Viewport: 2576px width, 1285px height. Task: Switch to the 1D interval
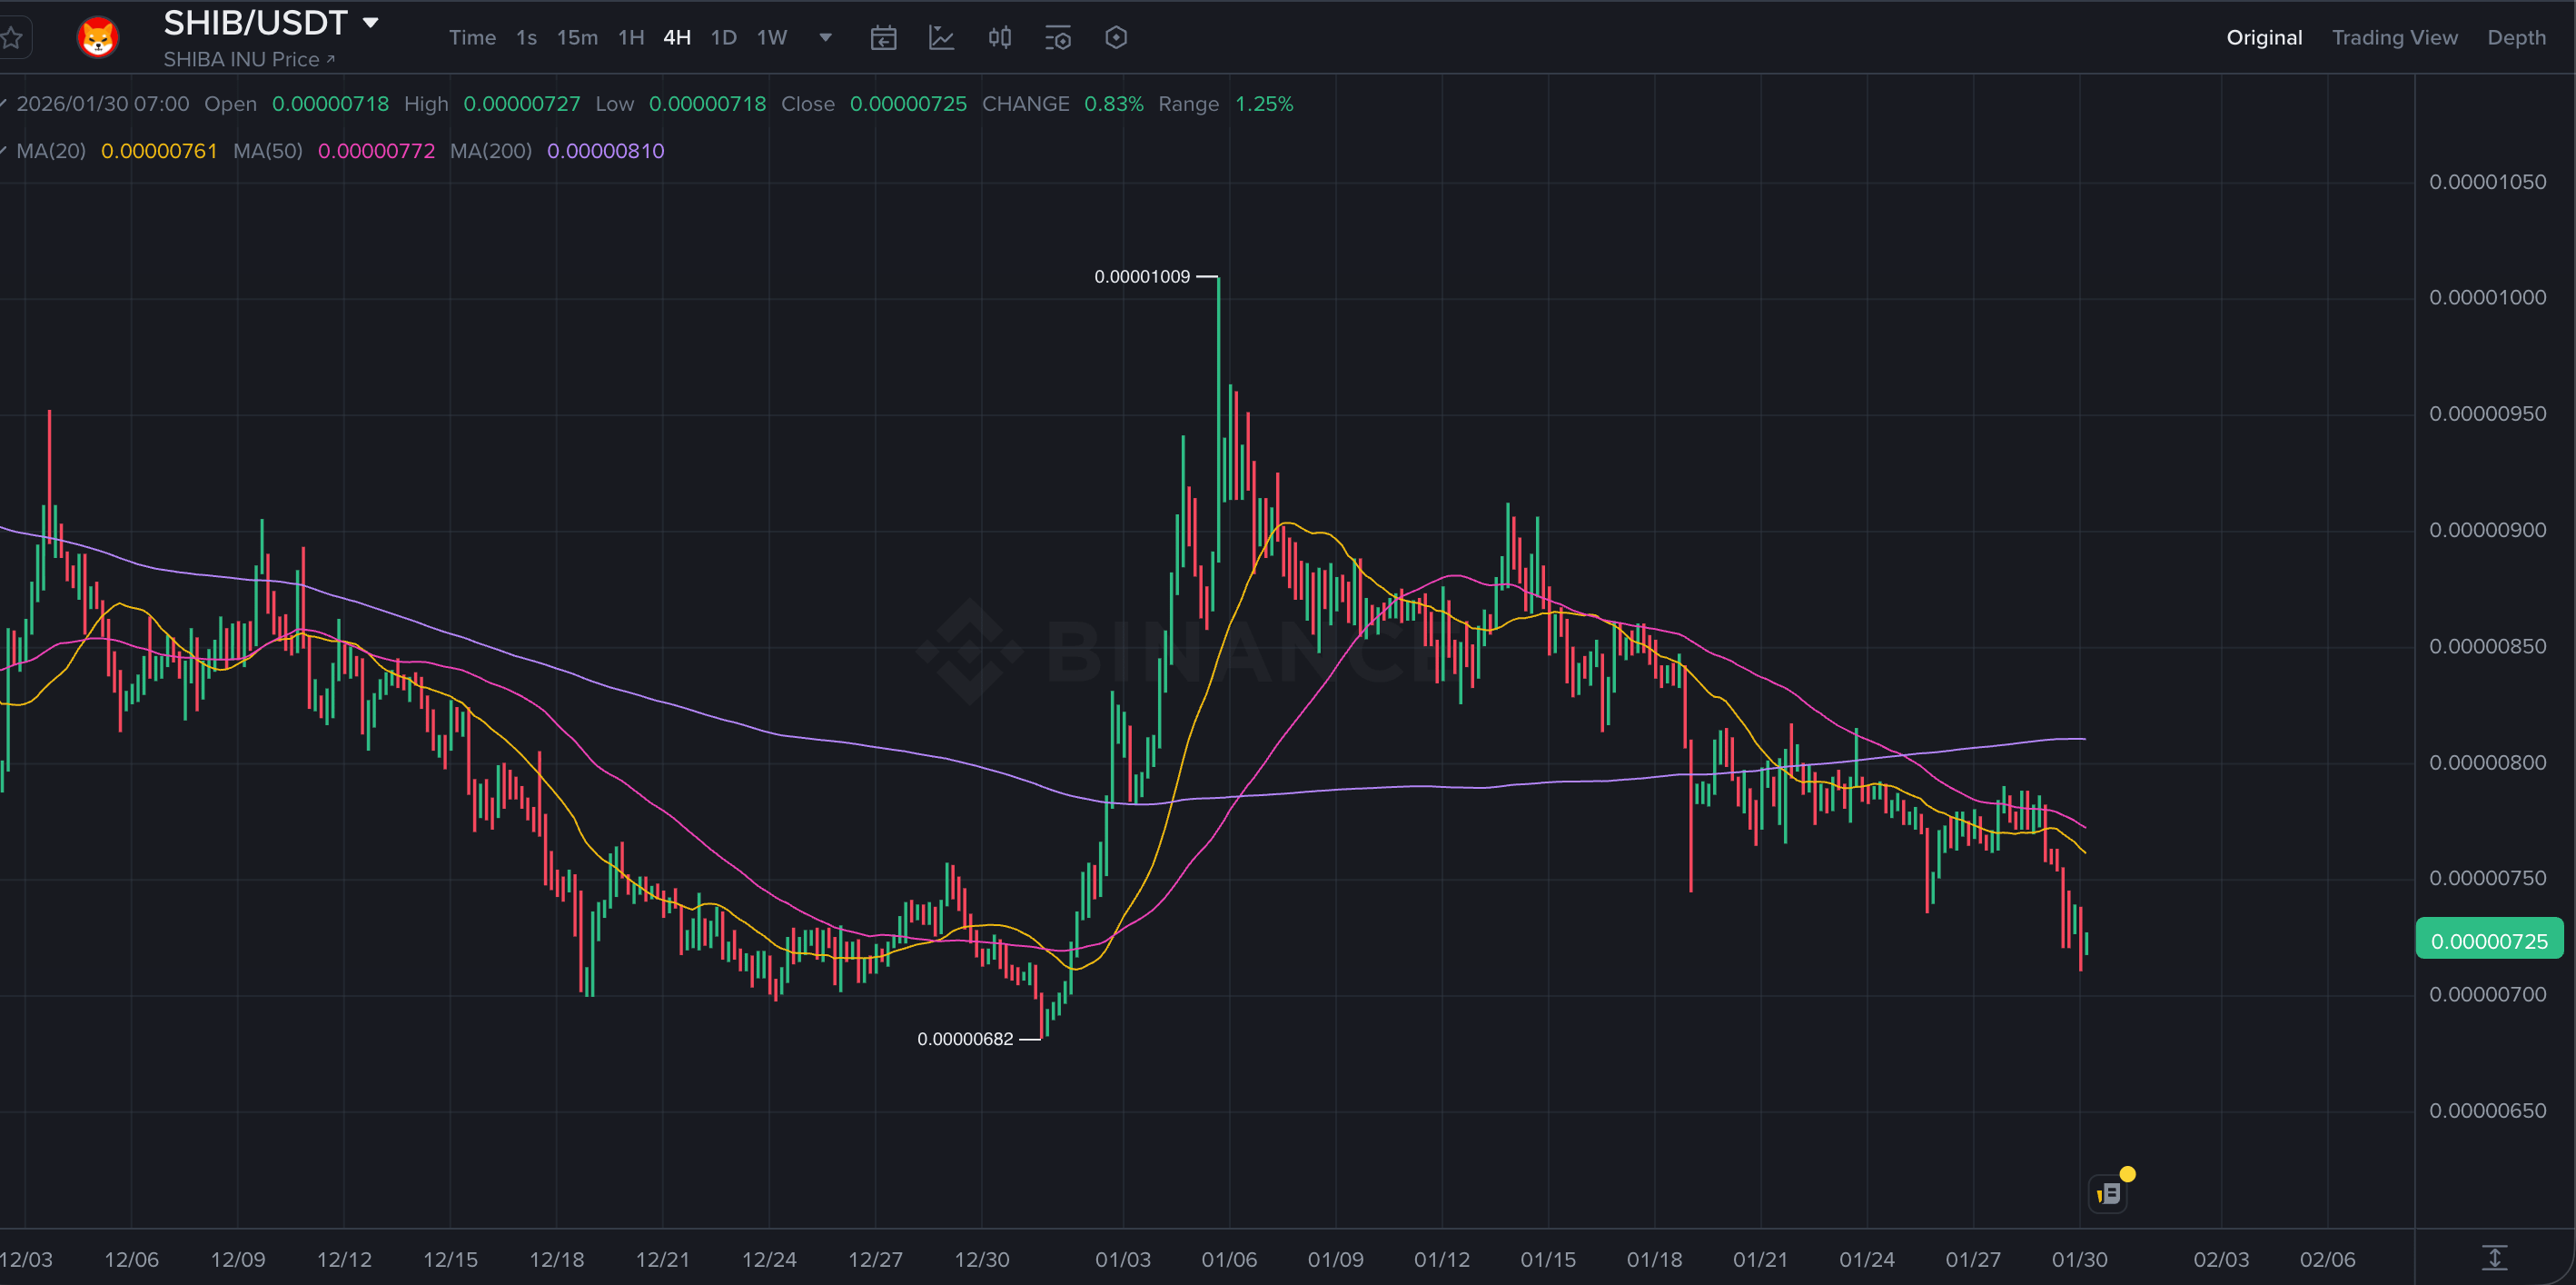tap(723, 38)
